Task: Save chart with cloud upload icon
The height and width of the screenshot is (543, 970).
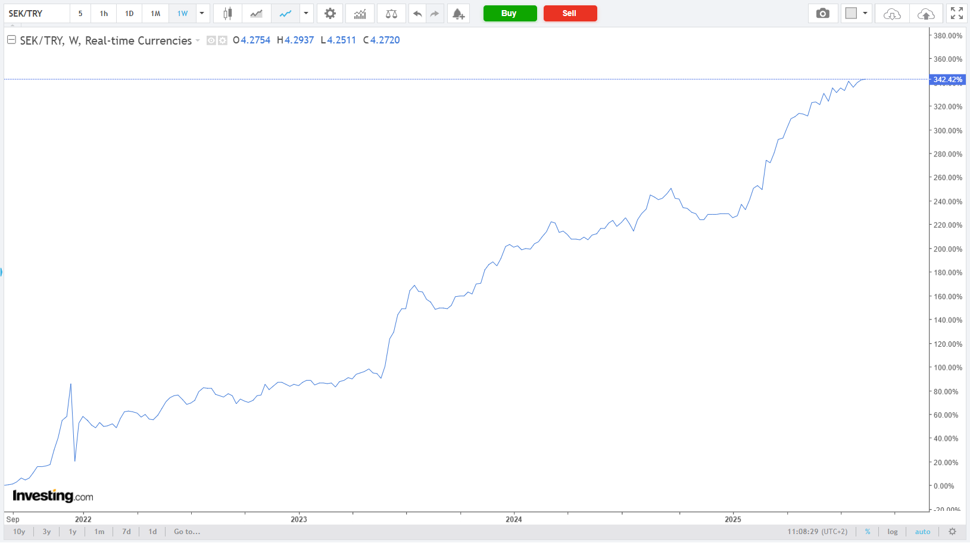Action: (x=926, y=14)
